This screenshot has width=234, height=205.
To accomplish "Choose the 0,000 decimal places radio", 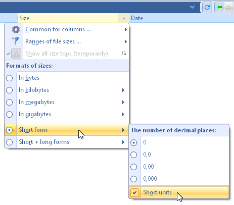I will click(134, 179).
